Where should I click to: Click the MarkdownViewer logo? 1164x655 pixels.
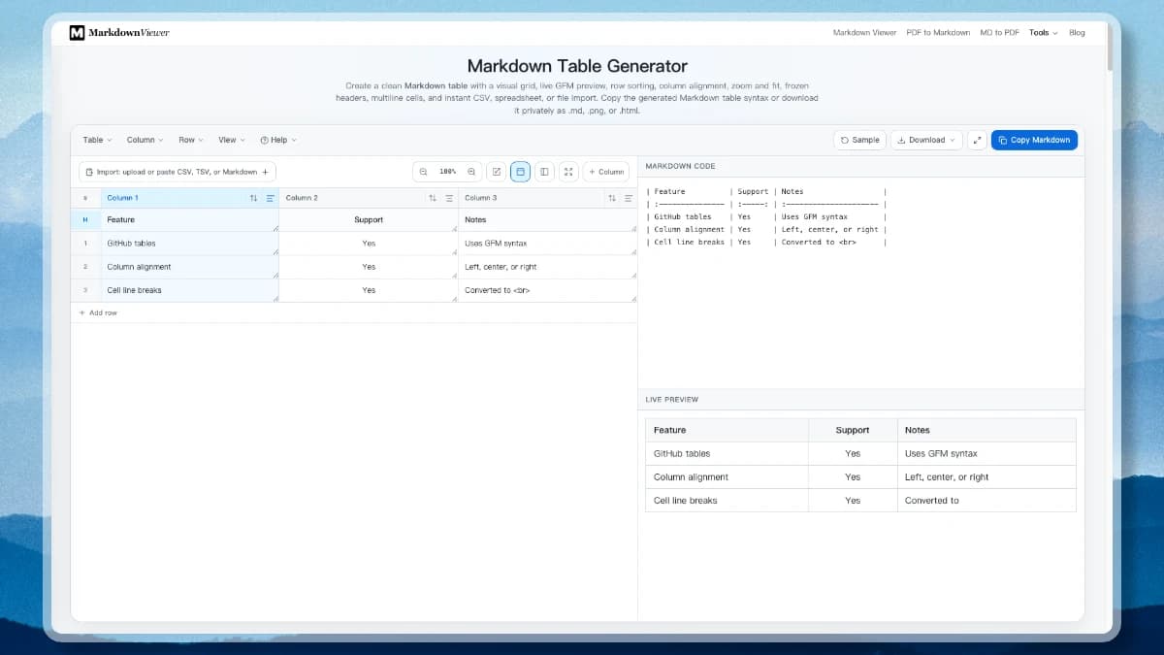coord(119,32)
